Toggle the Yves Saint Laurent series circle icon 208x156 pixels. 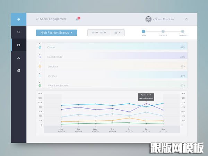[x=40, y=86]
